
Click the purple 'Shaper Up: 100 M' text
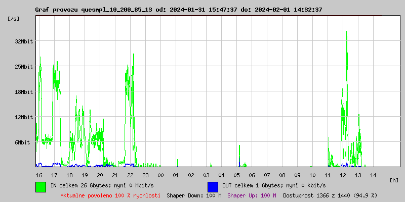(x=252, y=195)
